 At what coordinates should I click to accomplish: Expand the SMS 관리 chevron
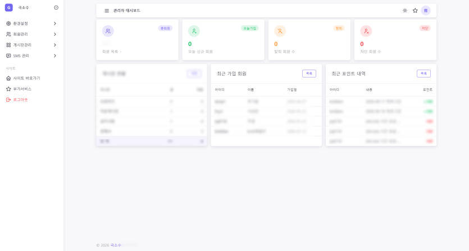click(54, 56)
